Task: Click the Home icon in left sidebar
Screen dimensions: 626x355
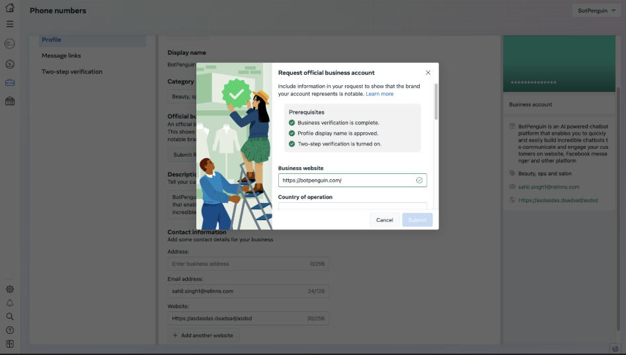Action: (9, 9)
